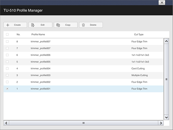Sort by the Cut Type column header
The height and width of the screenshot is (130, 173).
click(x=139, y=35)
